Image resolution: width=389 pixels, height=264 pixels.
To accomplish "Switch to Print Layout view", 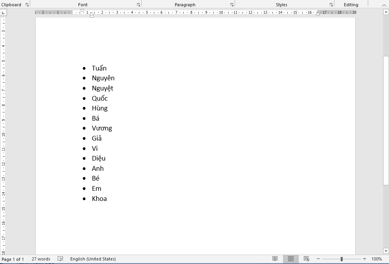I will 291,259.
